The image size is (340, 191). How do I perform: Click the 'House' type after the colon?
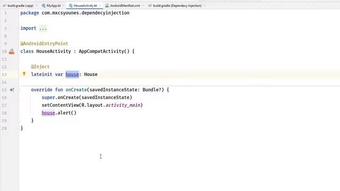click(91, 74)
